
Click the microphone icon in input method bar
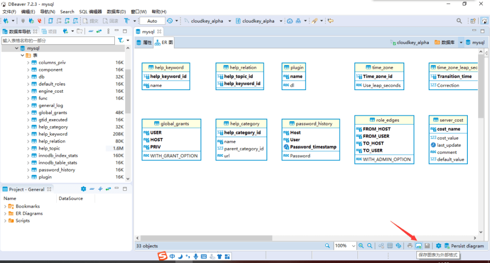tap(196, 257)
